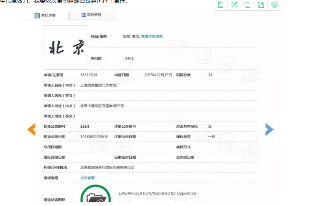Click the 注册公告日期 label
The height and width of the screenshot is (206, 313).
(x=125, y=137)
